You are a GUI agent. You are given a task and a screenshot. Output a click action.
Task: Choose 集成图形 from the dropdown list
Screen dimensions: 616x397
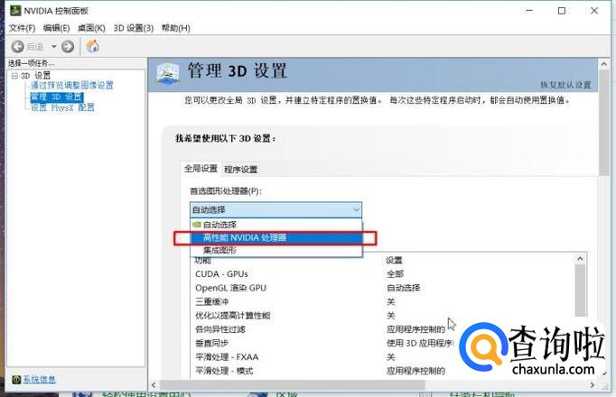point(219,250)
